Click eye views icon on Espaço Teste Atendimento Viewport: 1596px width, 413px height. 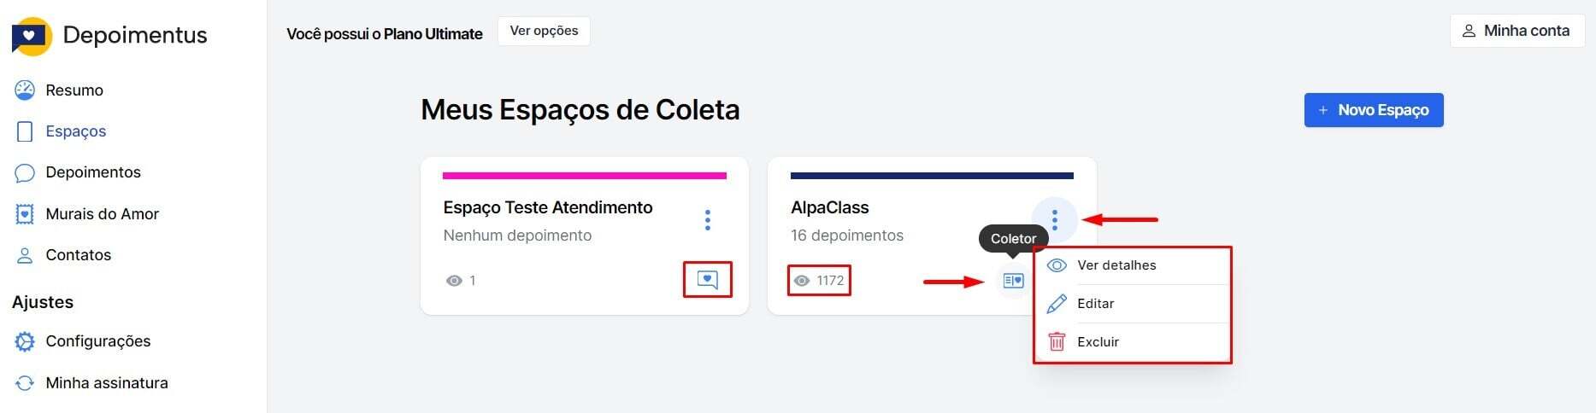(454, 281)
